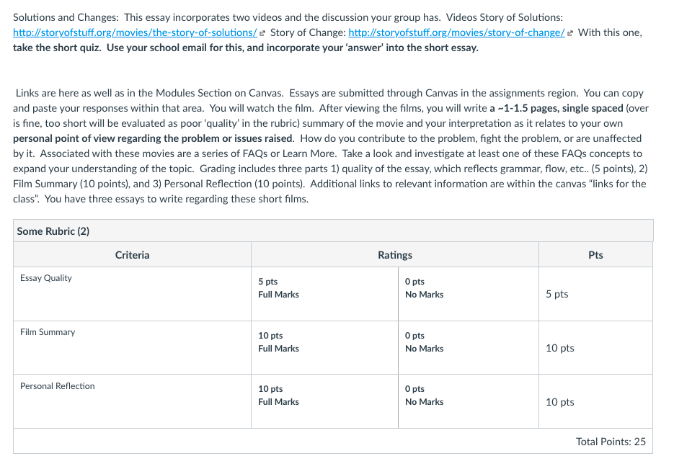Click external-link icon after story-of-change URL

(570, 33)
